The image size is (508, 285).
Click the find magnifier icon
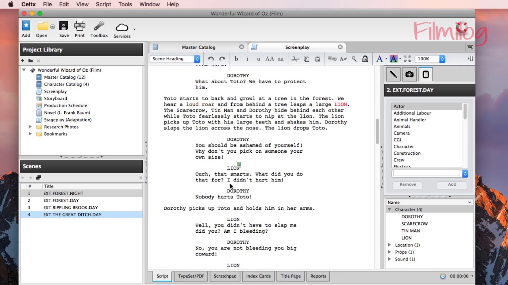[354, 59]
